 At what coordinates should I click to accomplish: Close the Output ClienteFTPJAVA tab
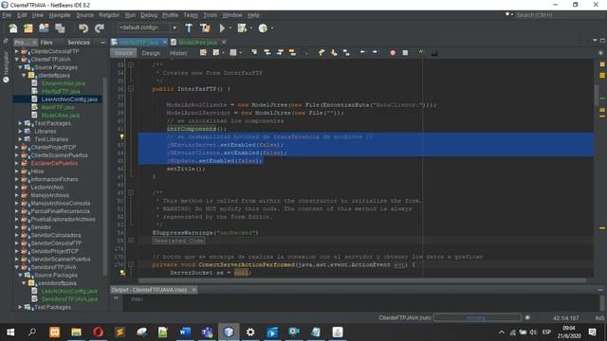(193, 290)
